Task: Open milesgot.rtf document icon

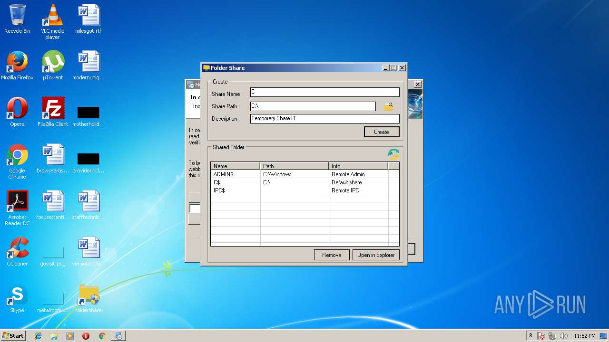Action: click(88, 19)
